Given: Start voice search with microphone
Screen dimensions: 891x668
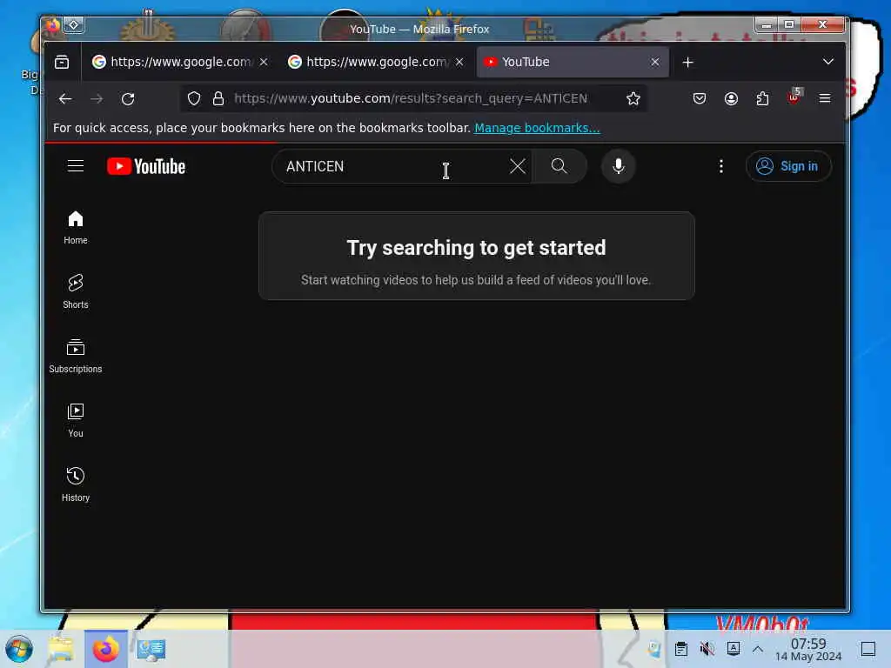Looking at the screenshot, I should [x=619, y=166].
